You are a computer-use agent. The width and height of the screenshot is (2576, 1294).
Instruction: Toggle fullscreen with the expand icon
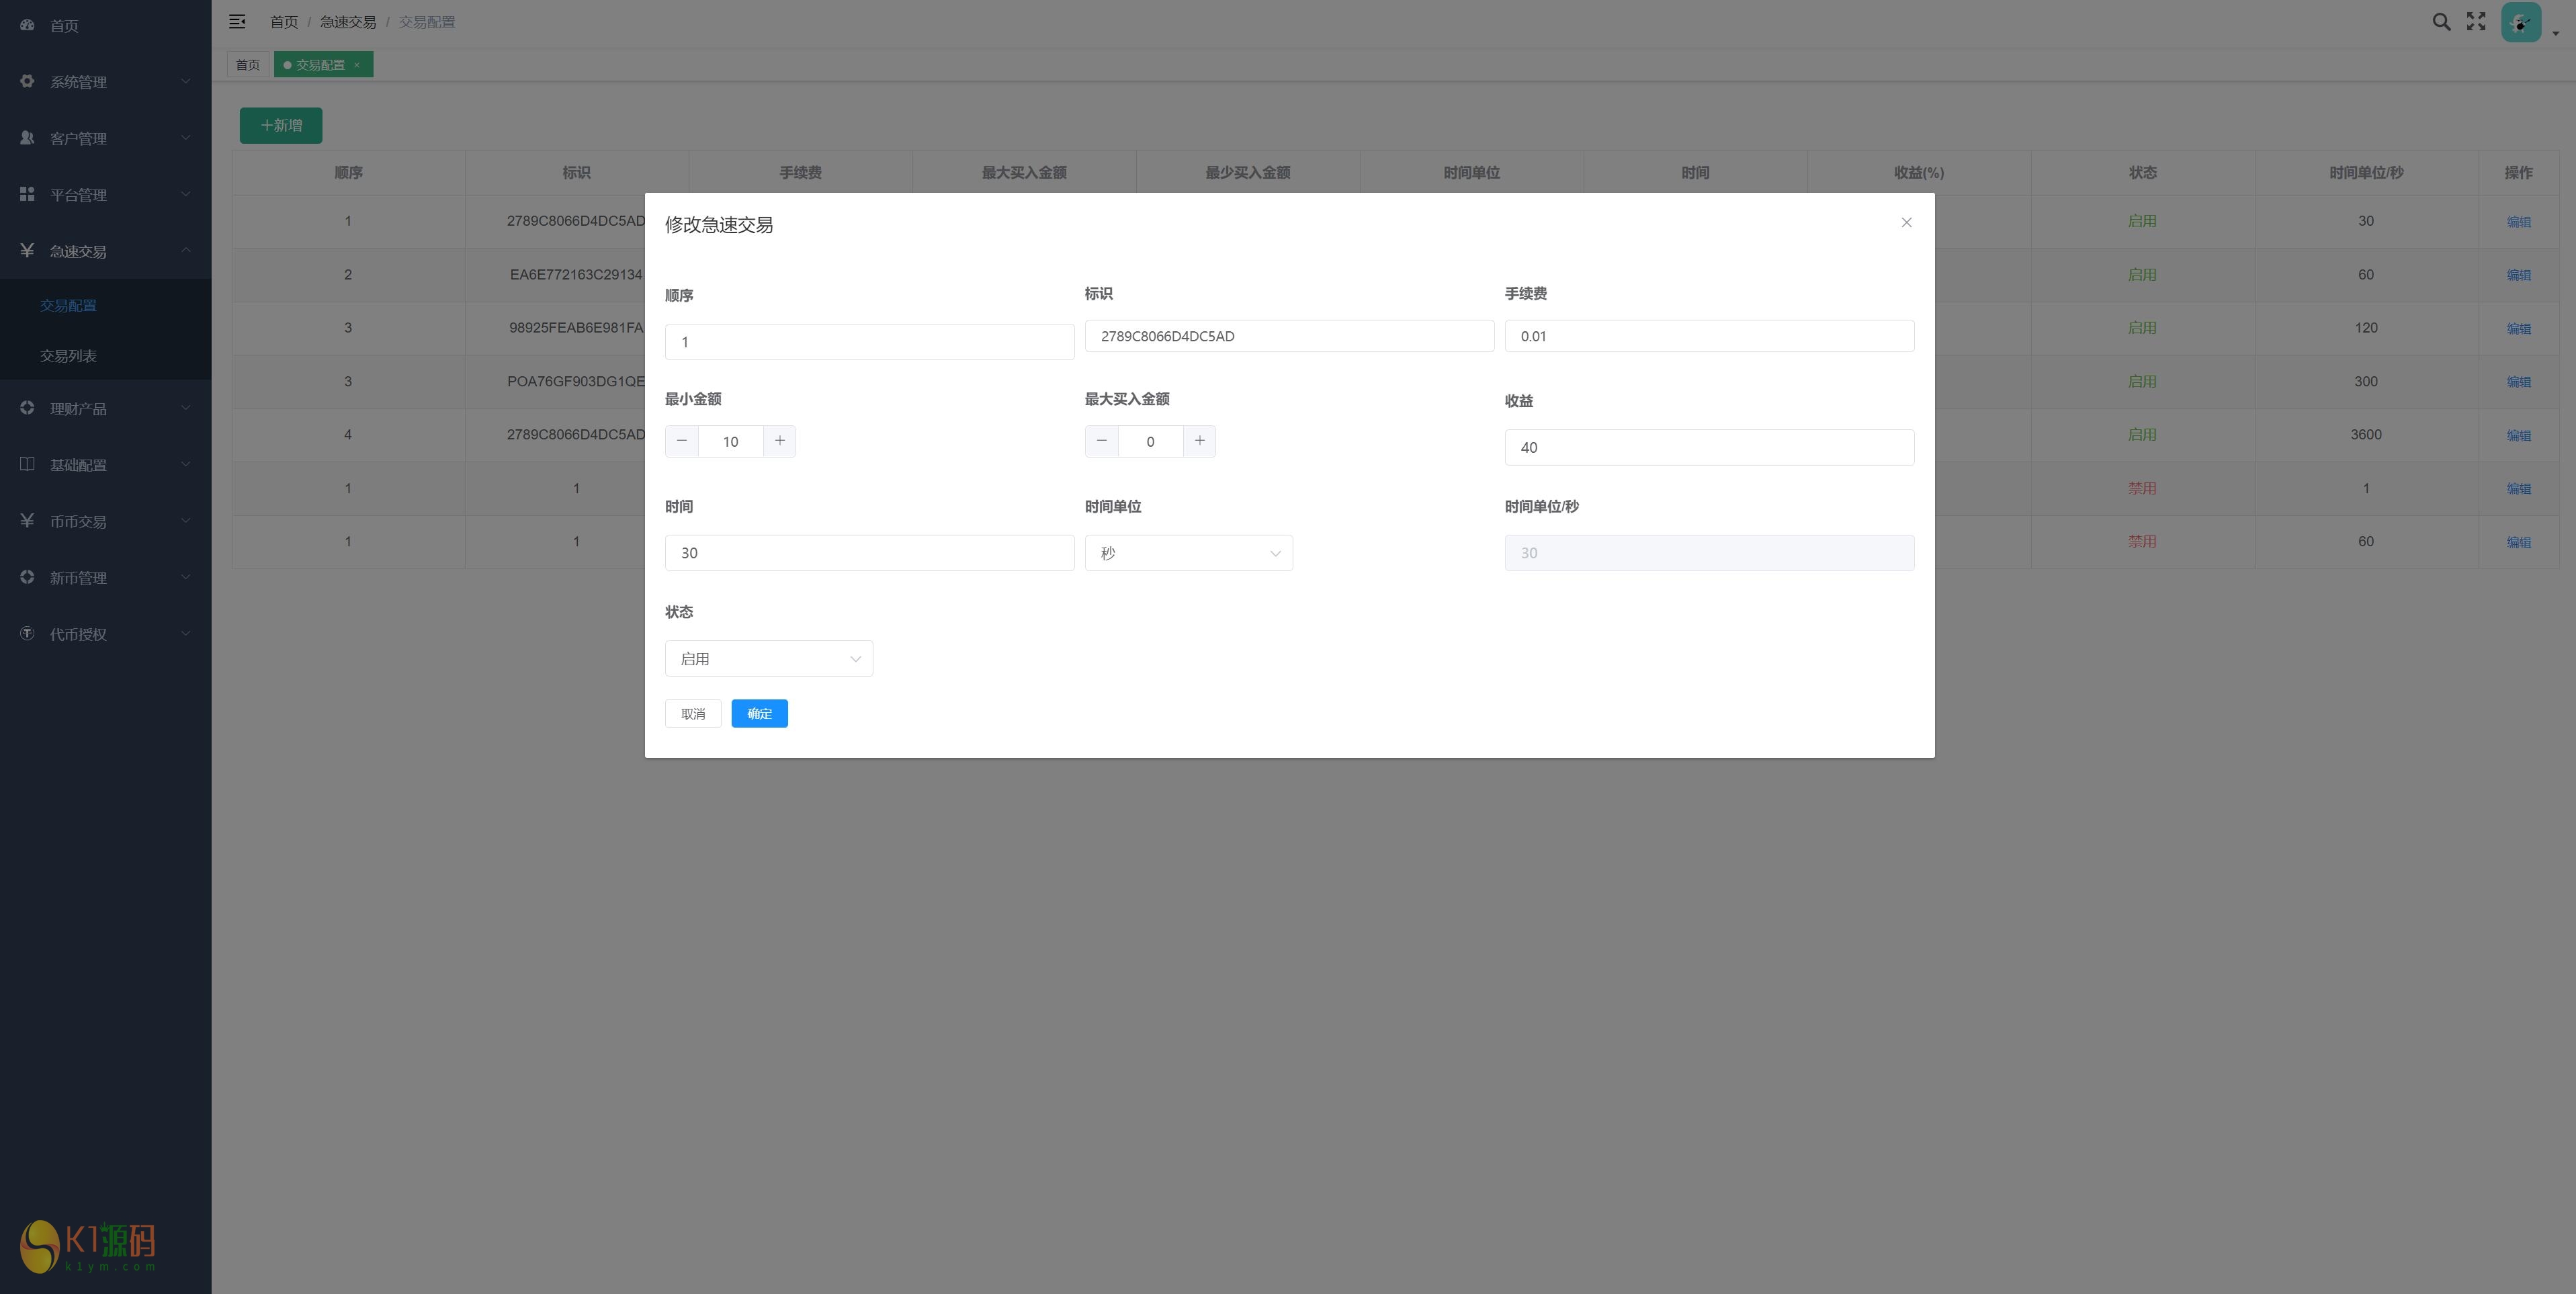point(2476,22)
